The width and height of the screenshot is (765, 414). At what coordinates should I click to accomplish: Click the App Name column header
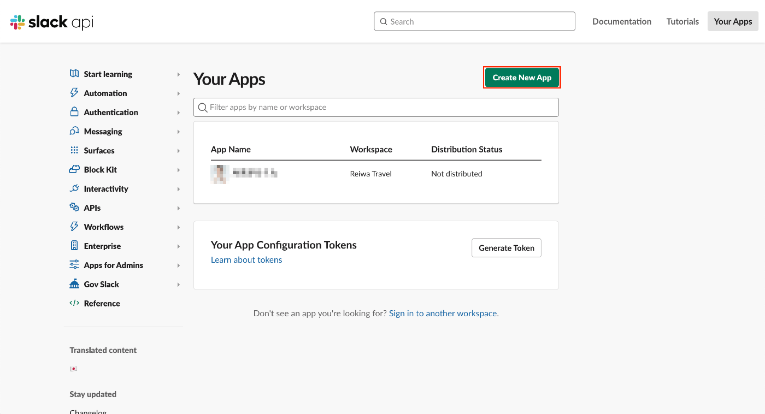(x=231, y=149)
